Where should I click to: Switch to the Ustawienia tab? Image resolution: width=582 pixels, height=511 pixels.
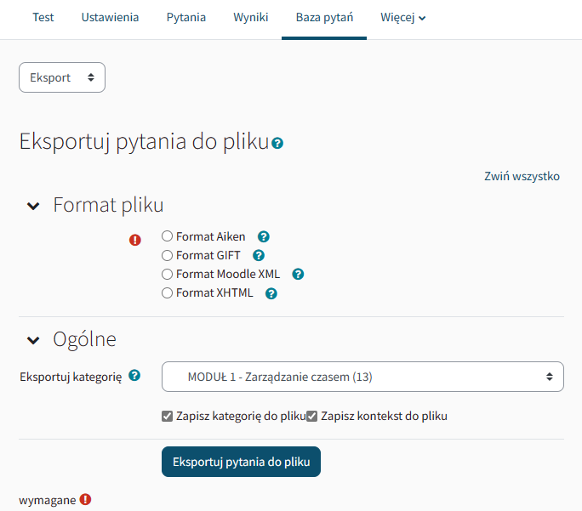(x=110, y=17)
